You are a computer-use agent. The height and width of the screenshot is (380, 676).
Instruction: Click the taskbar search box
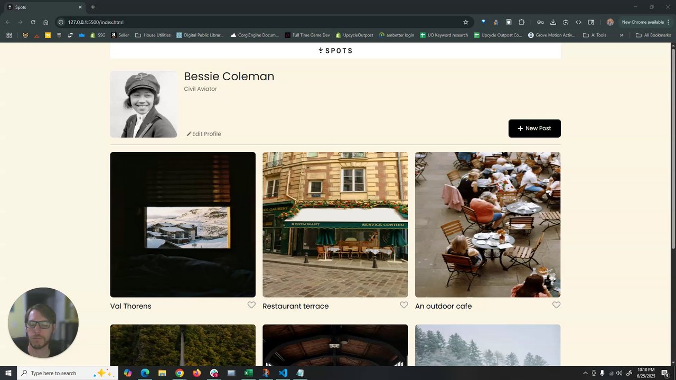67,373
